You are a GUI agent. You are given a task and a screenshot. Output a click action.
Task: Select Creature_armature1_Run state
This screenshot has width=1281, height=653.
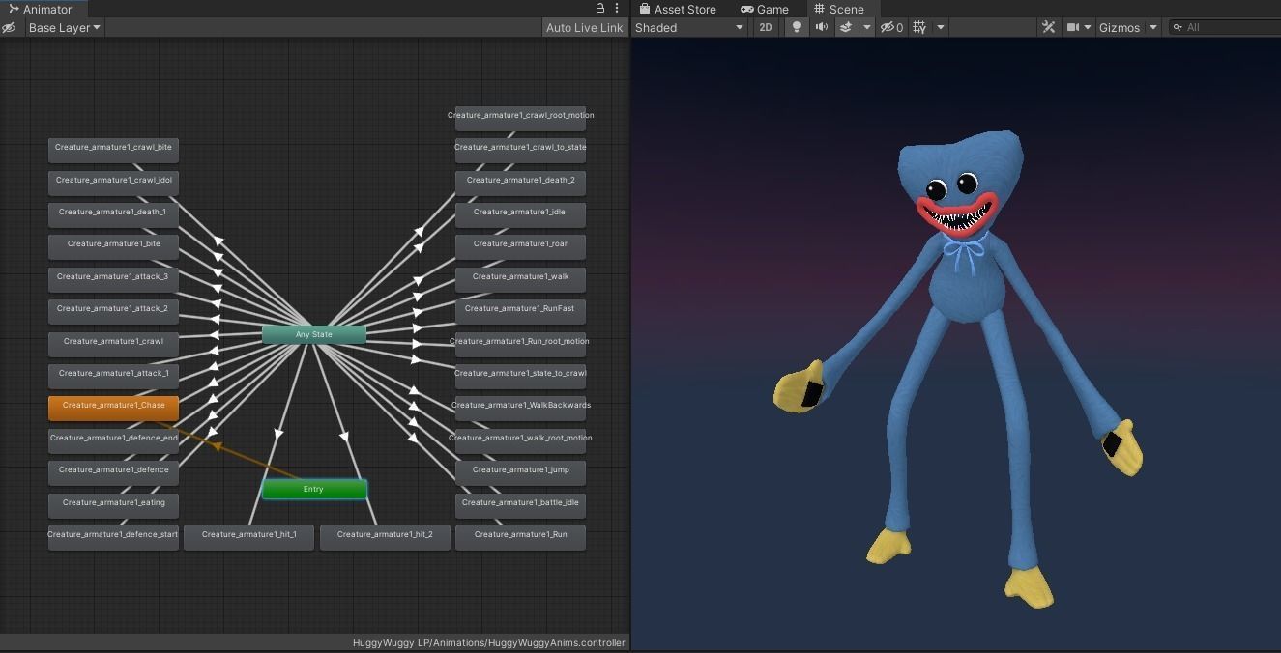(520, 536)
